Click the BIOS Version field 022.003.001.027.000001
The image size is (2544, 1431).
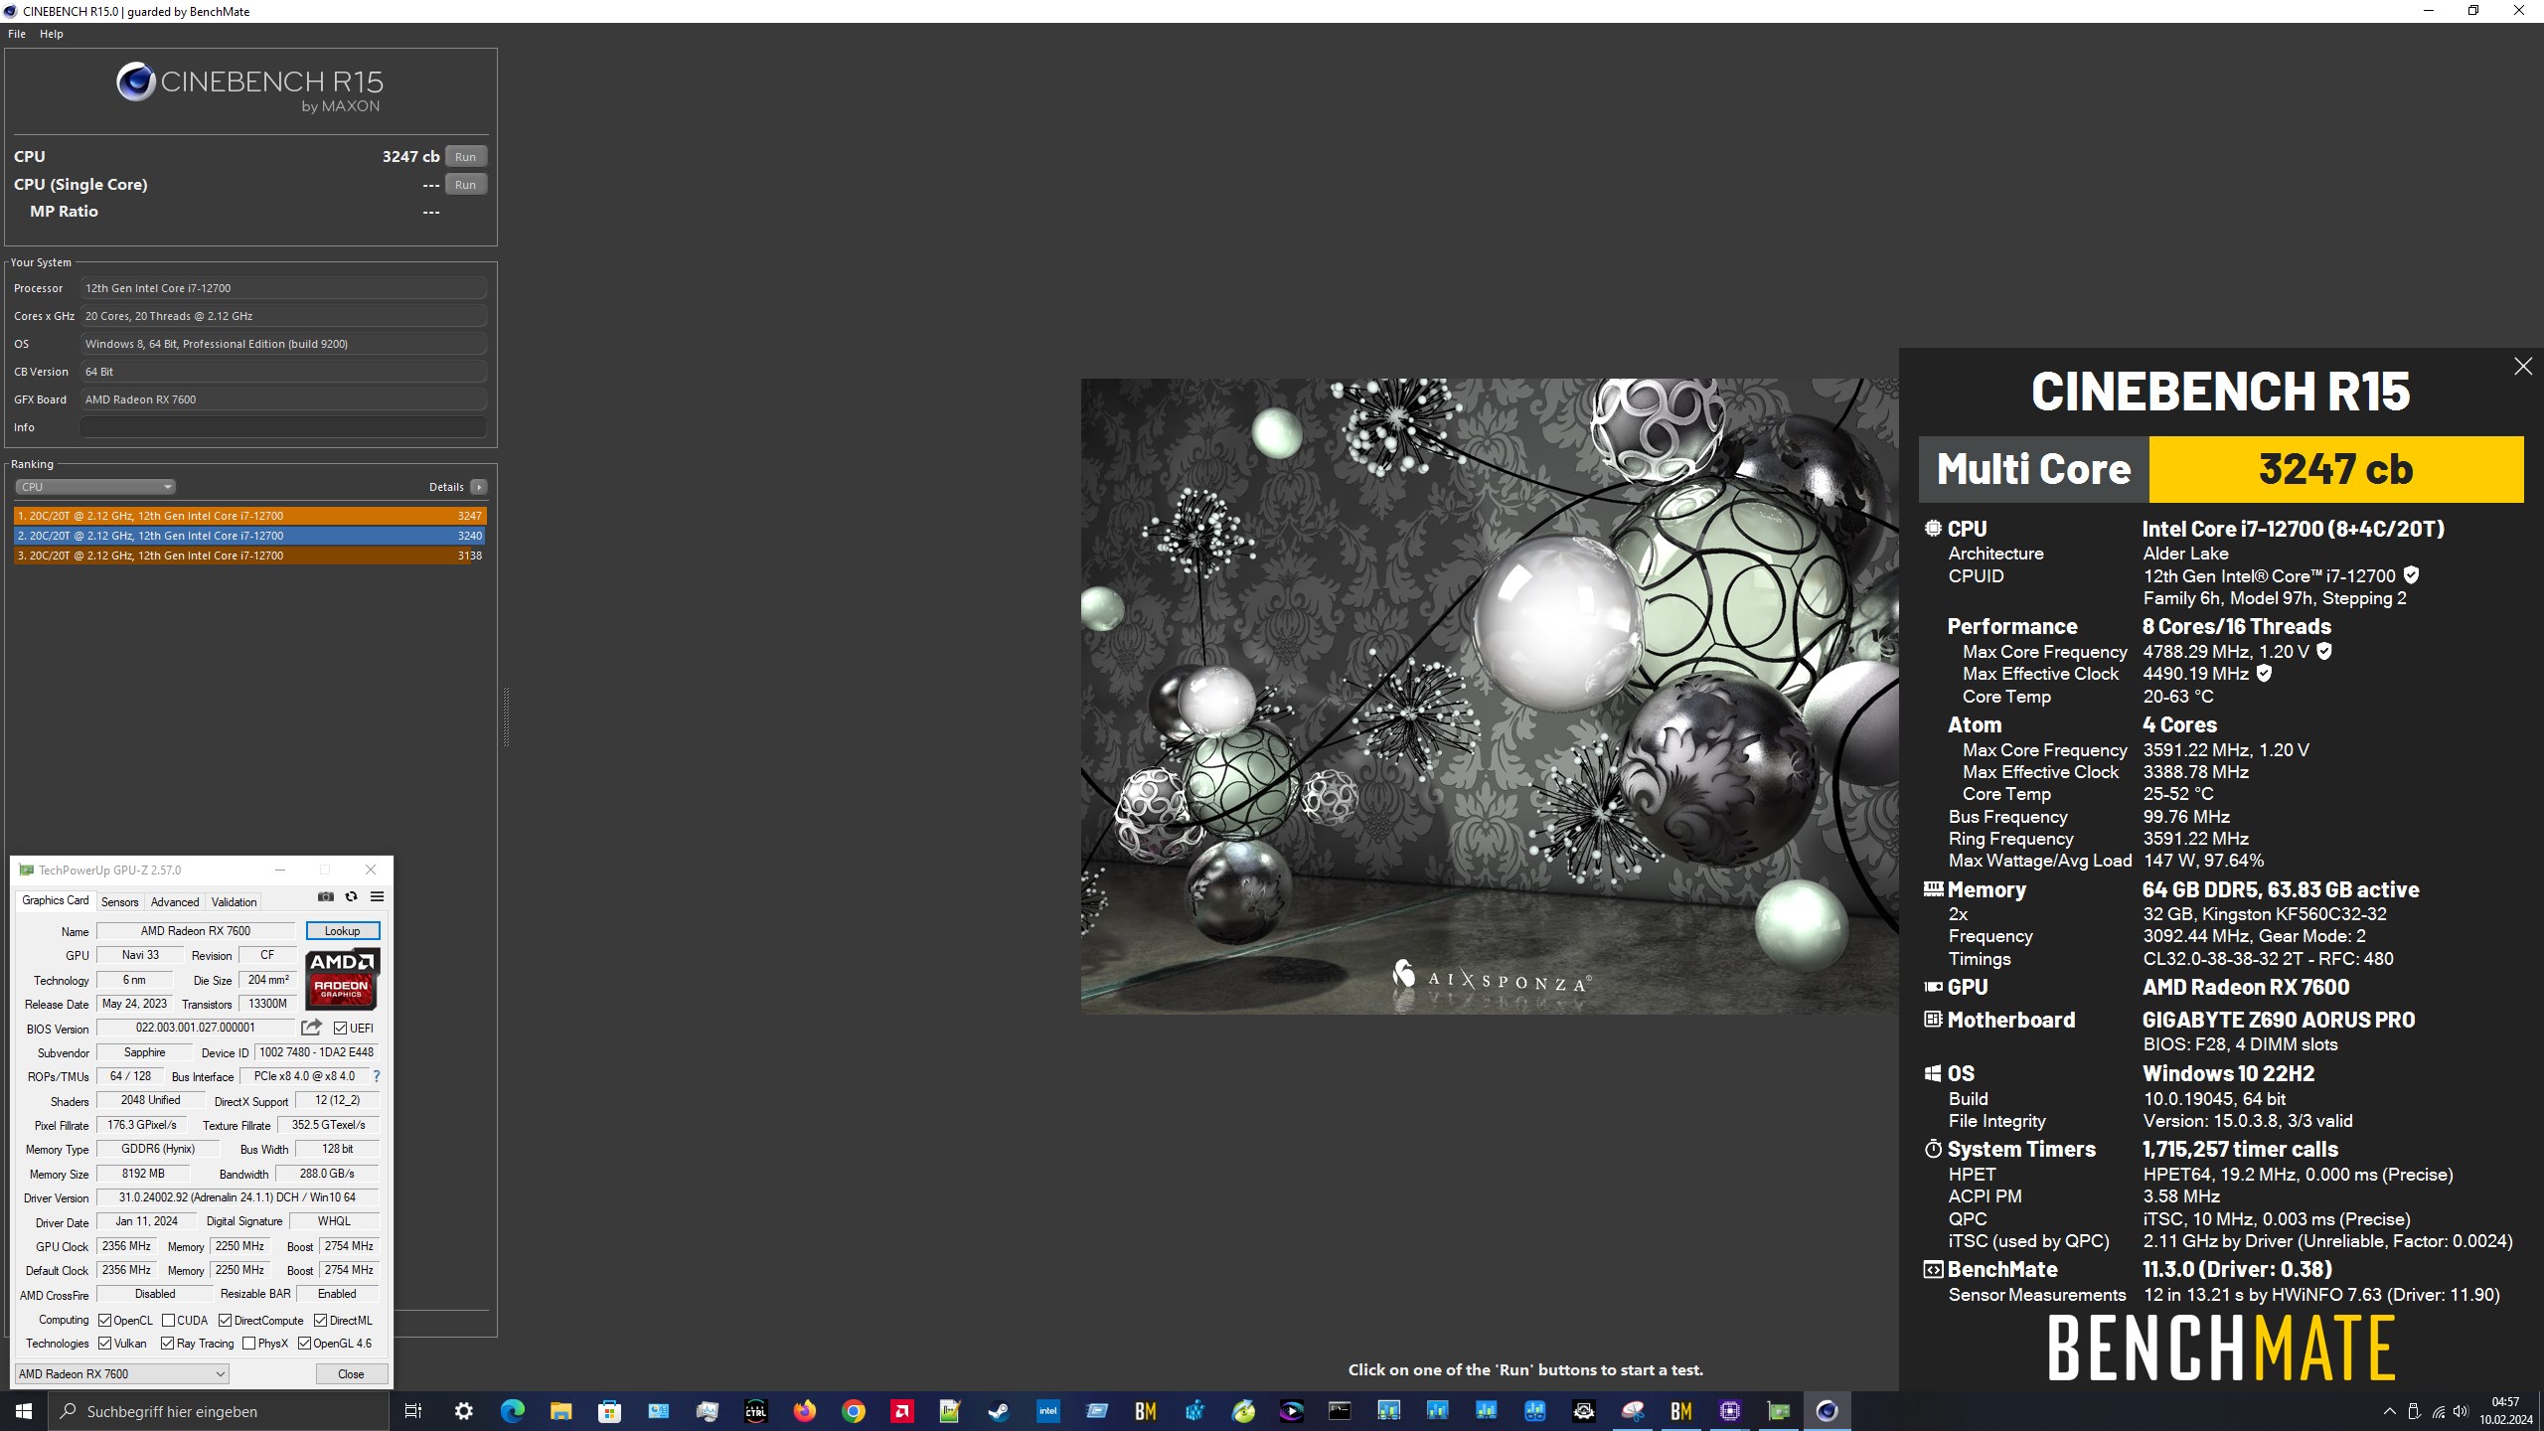(196, 1028)
